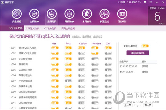Toggle the IP白名单开关 switch
Screen dimensions: 166x110
pyautogui.click(x=145, y=46)
